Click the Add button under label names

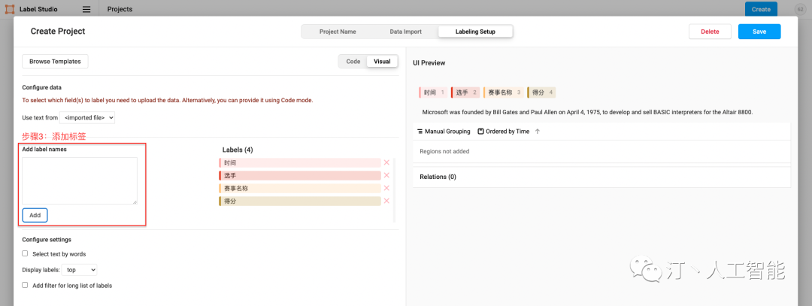[x=35, y=215]
